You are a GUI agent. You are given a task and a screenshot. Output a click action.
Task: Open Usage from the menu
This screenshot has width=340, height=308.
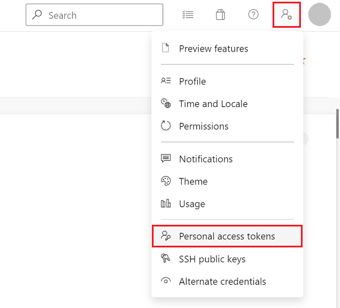pos(227,204)
